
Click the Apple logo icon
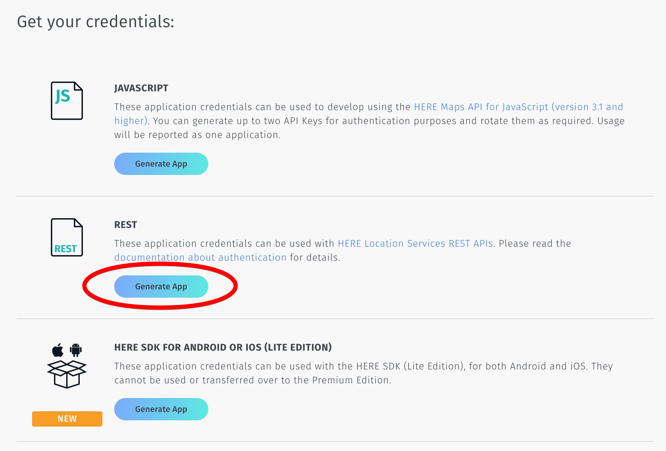coord(58,350)
